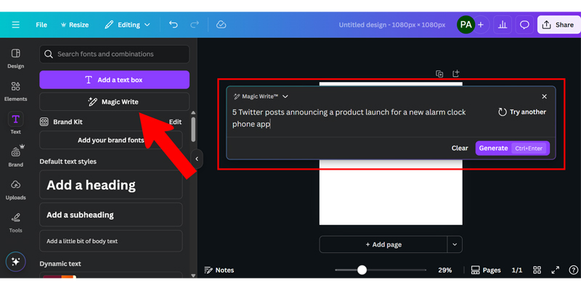Open the Add page dropdown arrow
This screenshot has height=290, width=581.
(455, 244)
